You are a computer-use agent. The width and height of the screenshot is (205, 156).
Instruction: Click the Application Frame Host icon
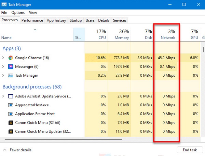coord(11,114)
